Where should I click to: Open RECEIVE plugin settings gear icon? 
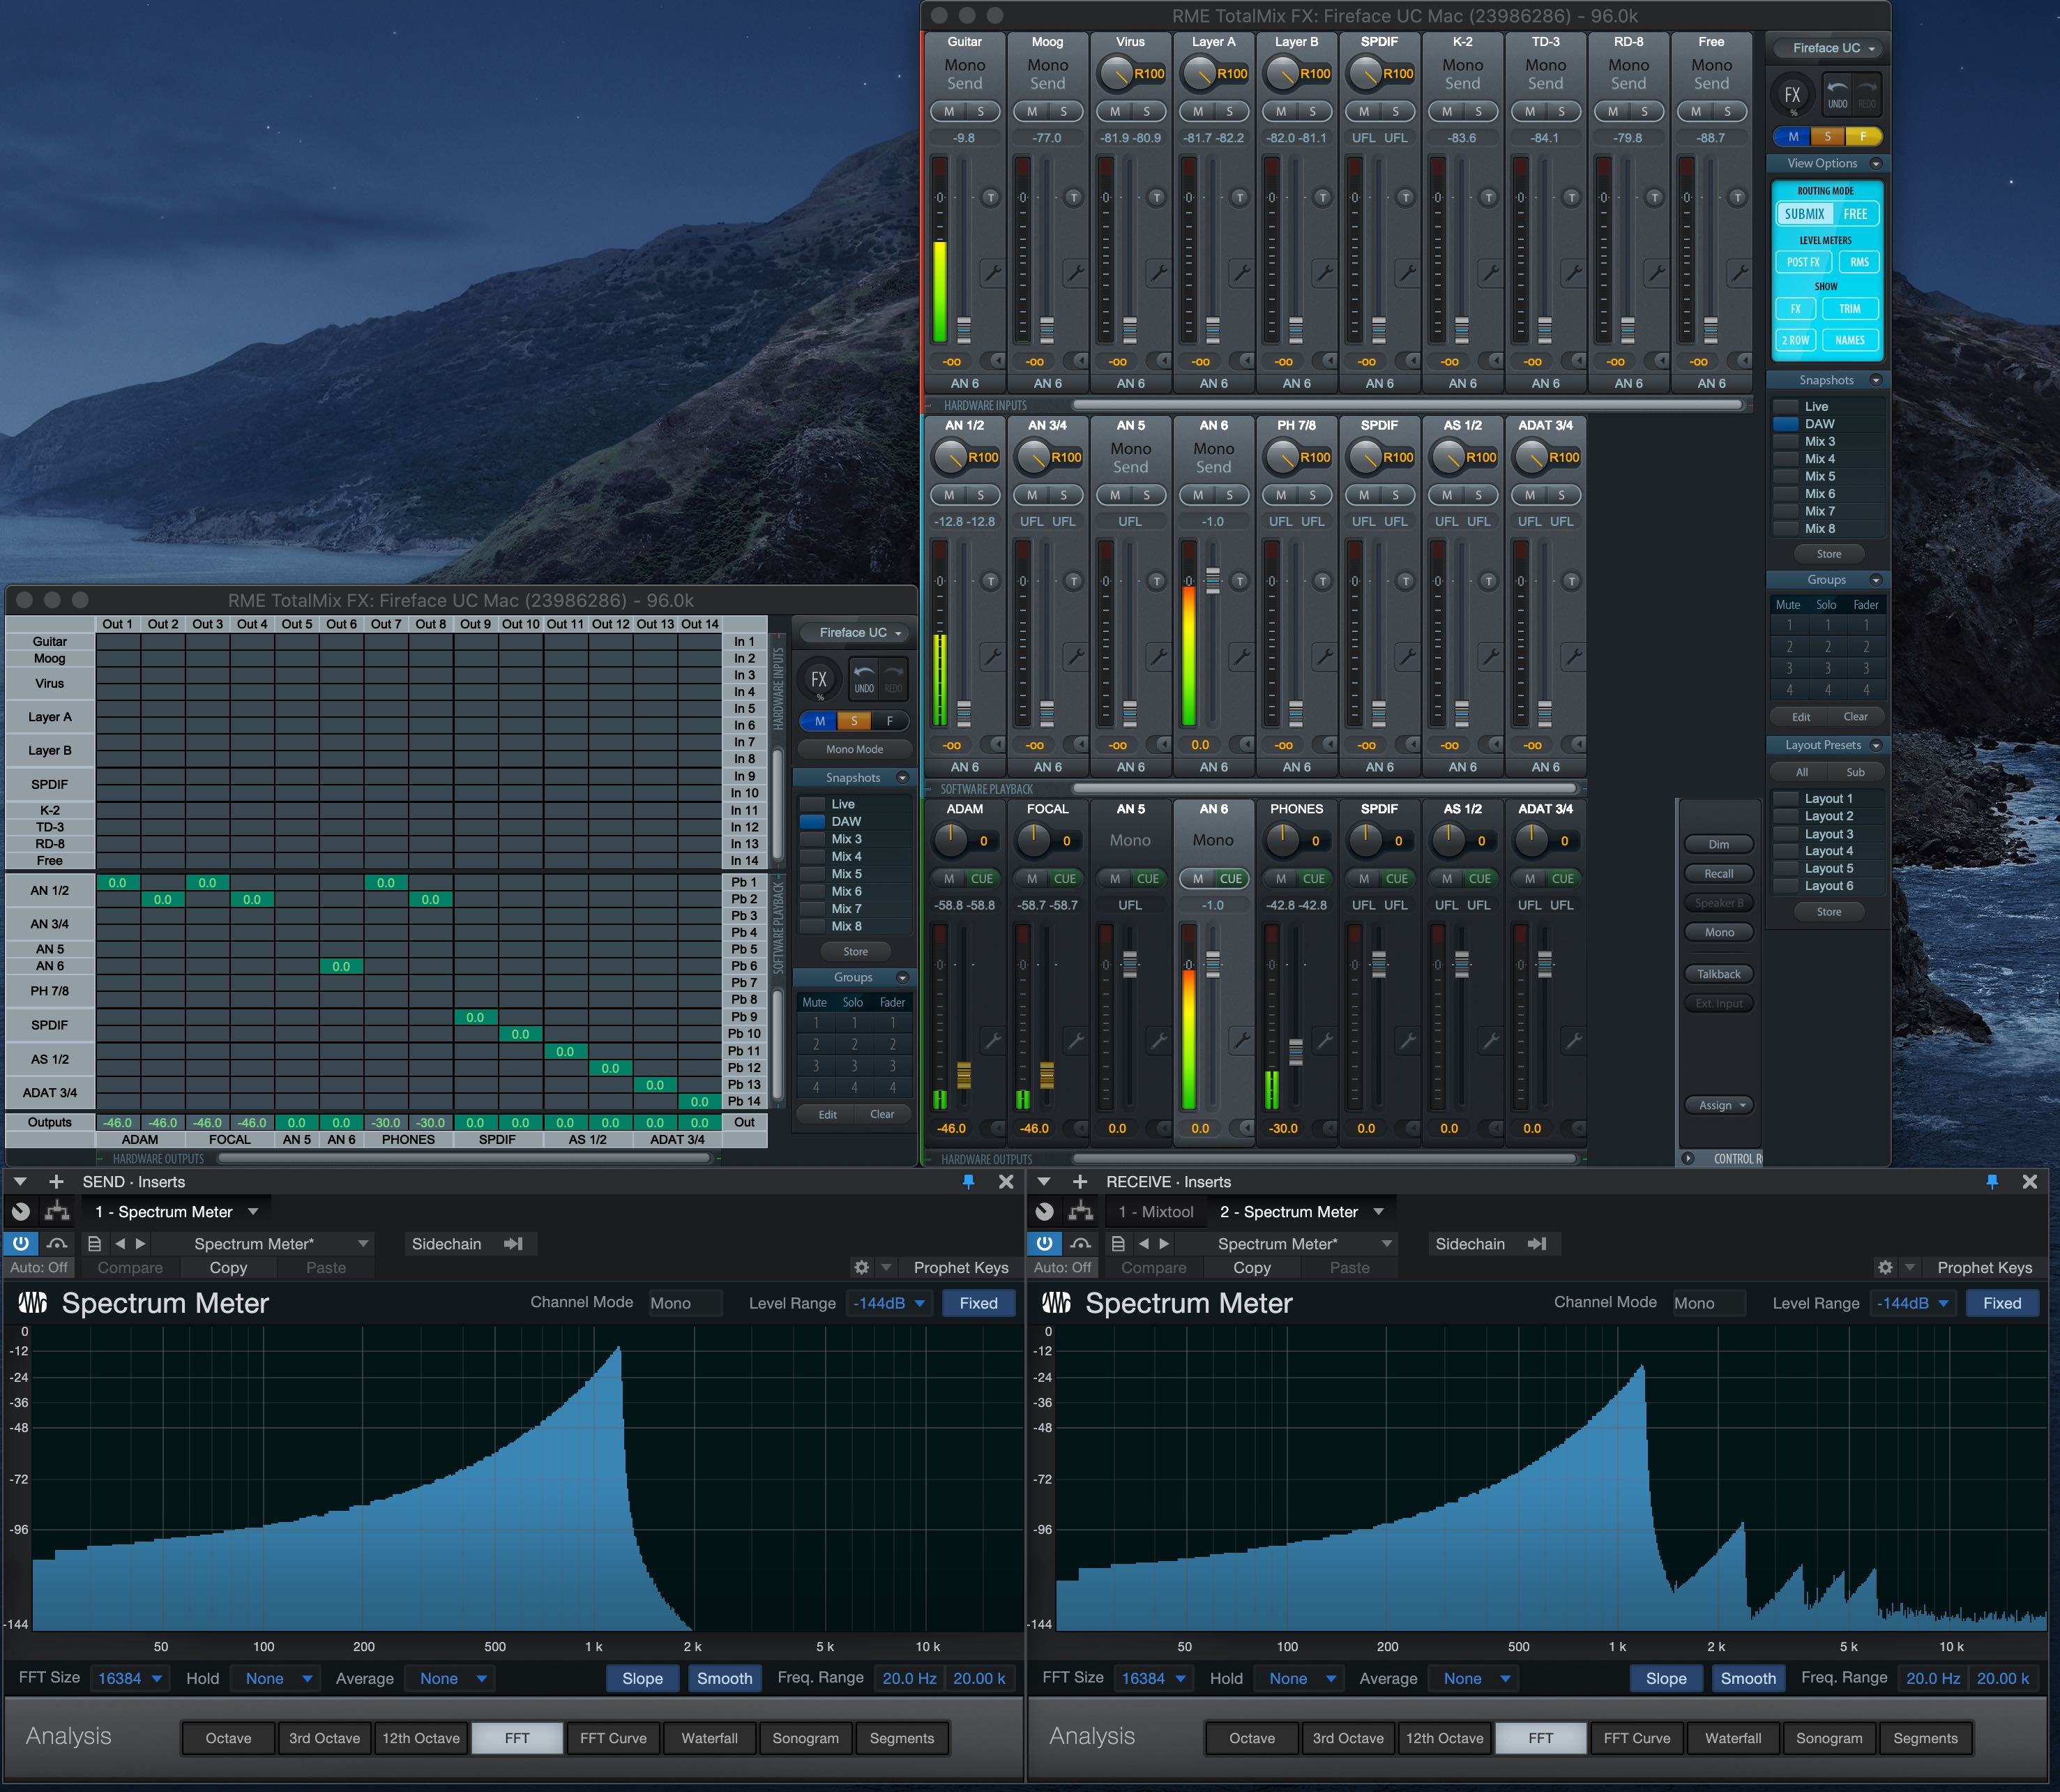tap(1885, 1267)
